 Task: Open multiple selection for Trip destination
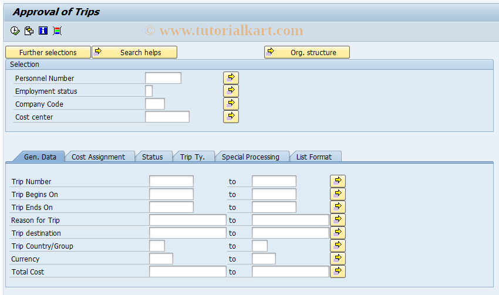[338, 233]
